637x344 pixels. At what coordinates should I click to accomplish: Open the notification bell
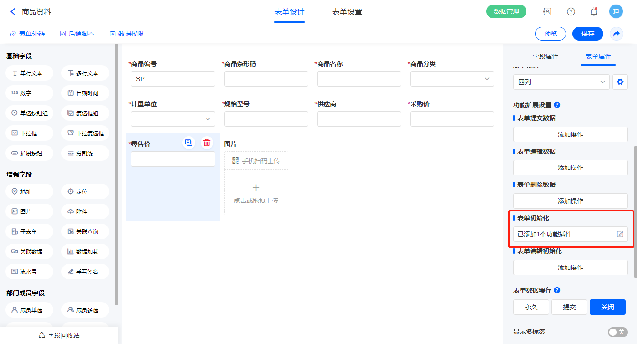[593, 12]
